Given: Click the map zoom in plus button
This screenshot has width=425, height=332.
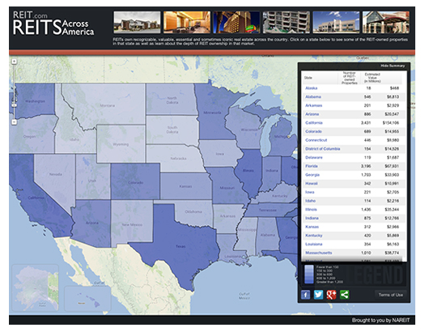Looking at the screenshot, I should 14,62.
